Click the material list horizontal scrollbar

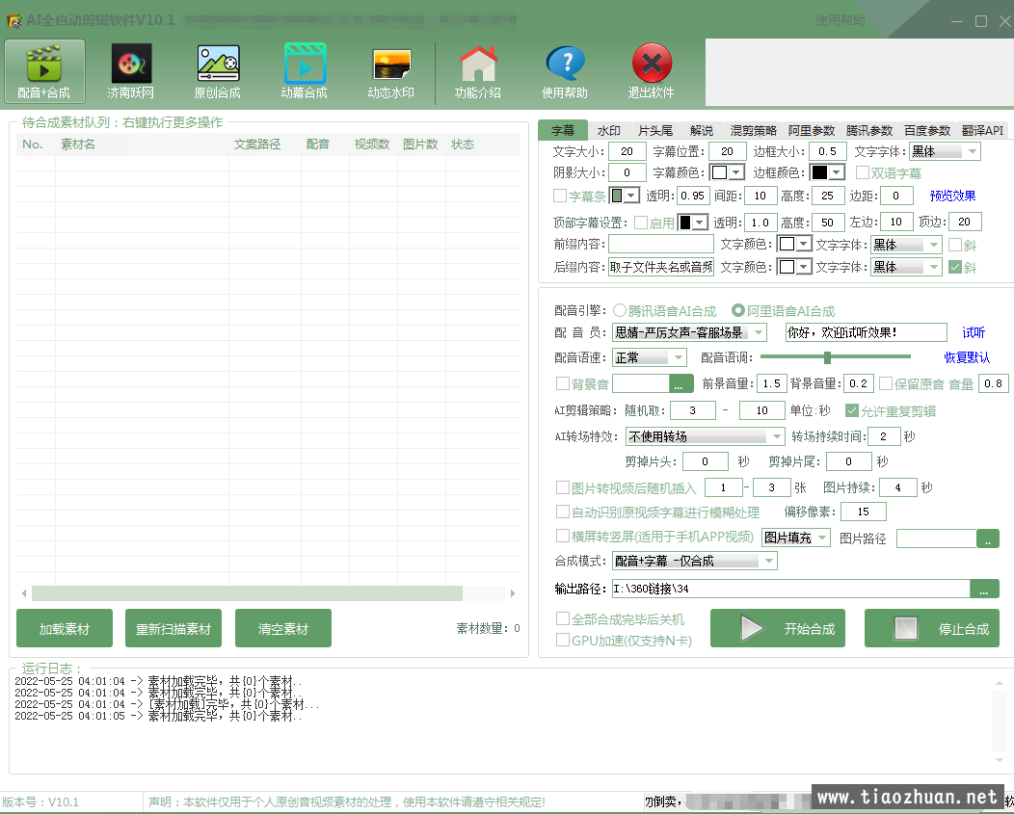[247, 592]
